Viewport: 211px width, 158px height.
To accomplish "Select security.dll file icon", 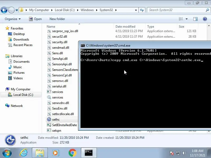I will click(x=49, y=42).
